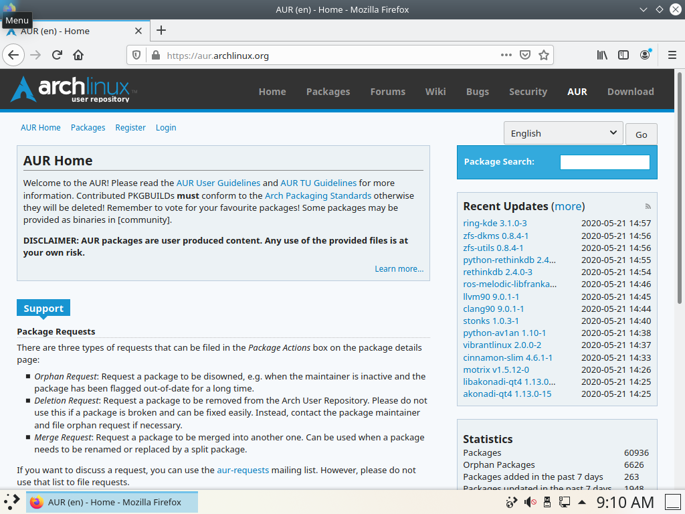Open the title bar window menu arrow
This screenshot has width=685, height=514.
click(643, 9)
